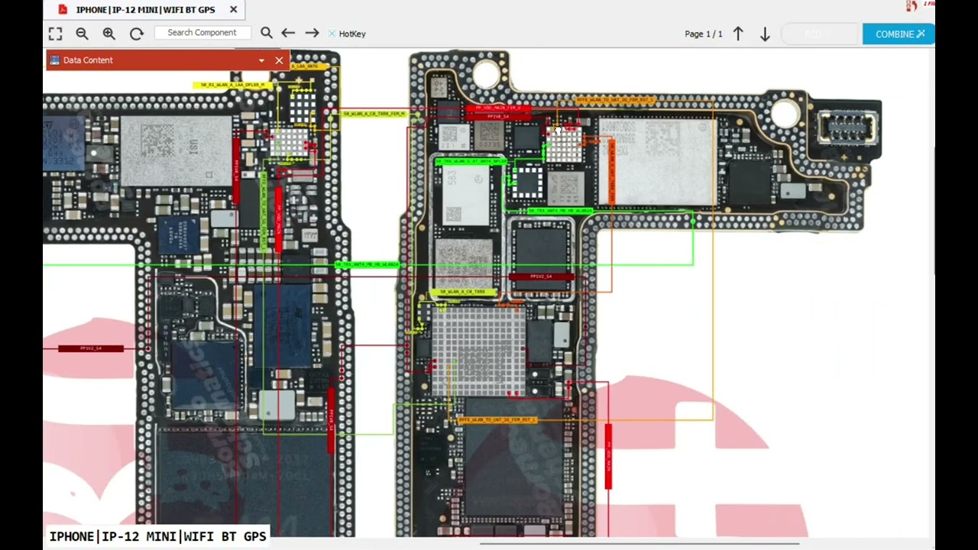The height and width of the screenshot is (550, 978).
Task: Open the Data Content panel dropdown arrow
Action: [261, 60]
